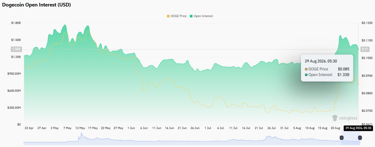Click the 10 Aug date label
Viewport: 375px width, 147px height.
pyautogui.click(x=310, y=128)
